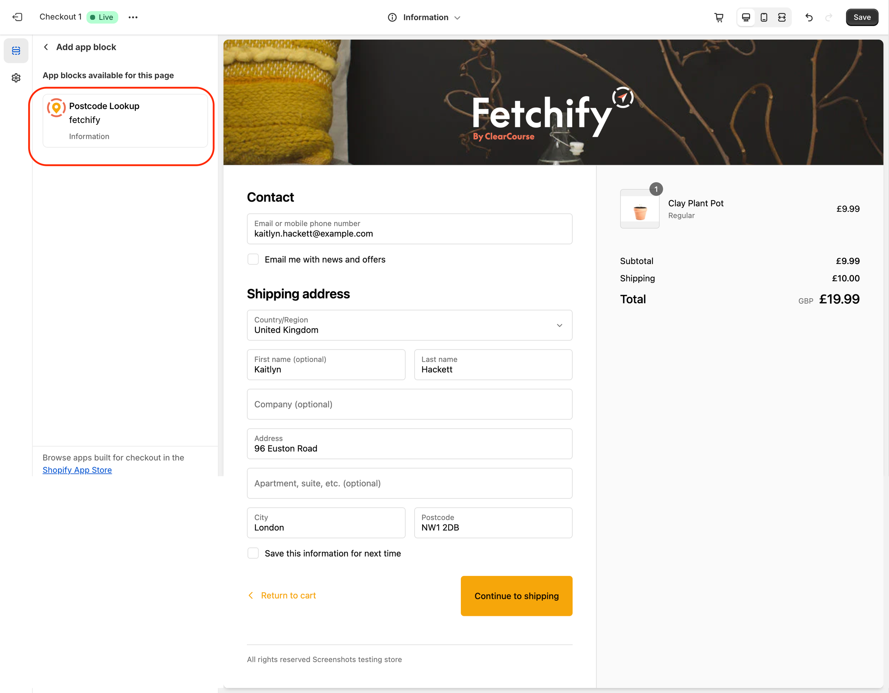The width and height of the screenshot is (889, 693).
Task: Click Continue to shipping
Action: tap(516, 596)
